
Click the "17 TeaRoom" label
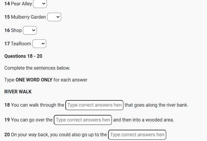tap(18, 44)
